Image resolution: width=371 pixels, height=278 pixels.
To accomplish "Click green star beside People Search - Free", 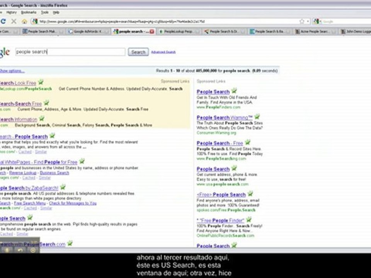I will 247,142.
